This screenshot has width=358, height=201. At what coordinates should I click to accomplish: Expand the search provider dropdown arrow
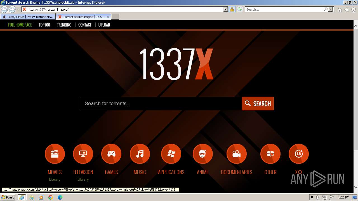click(330, 9)
